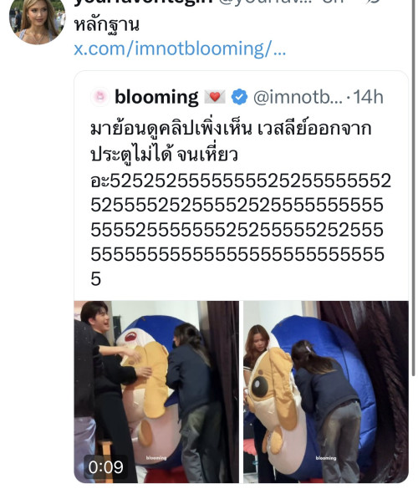Click the 0:09 video duration badge
The height and width of the screenshot is (494, 418).
pyautogui.click(x=105, y=467)
